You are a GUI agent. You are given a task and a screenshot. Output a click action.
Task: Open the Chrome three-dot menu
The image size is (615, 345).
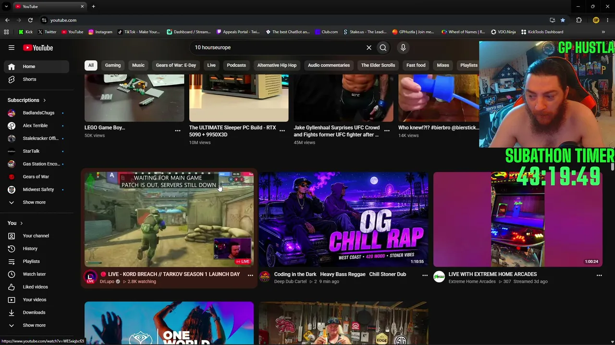608,20
